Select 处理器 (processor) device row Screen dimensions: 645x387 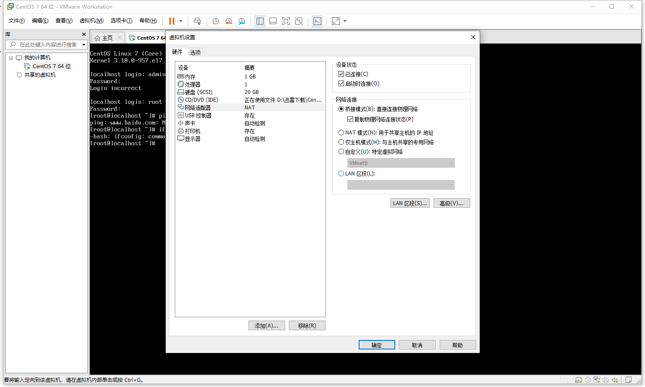[250, 84]
